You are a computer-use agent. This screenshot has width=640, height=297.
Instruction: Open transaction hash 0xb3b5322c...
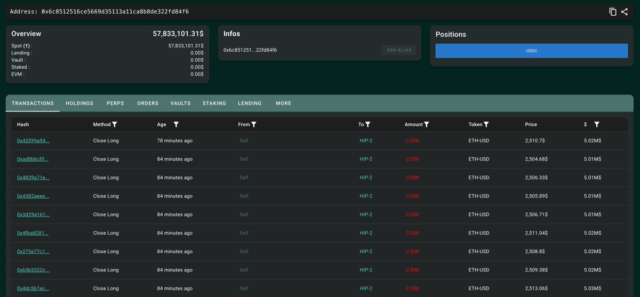33,270
